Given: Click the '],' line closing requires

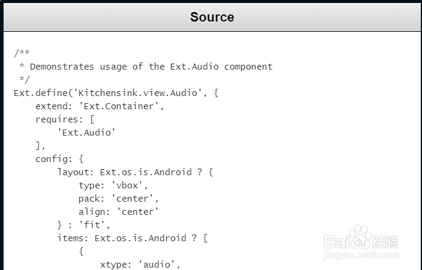Looking at the screenshot, I should (x=40, y=146).
